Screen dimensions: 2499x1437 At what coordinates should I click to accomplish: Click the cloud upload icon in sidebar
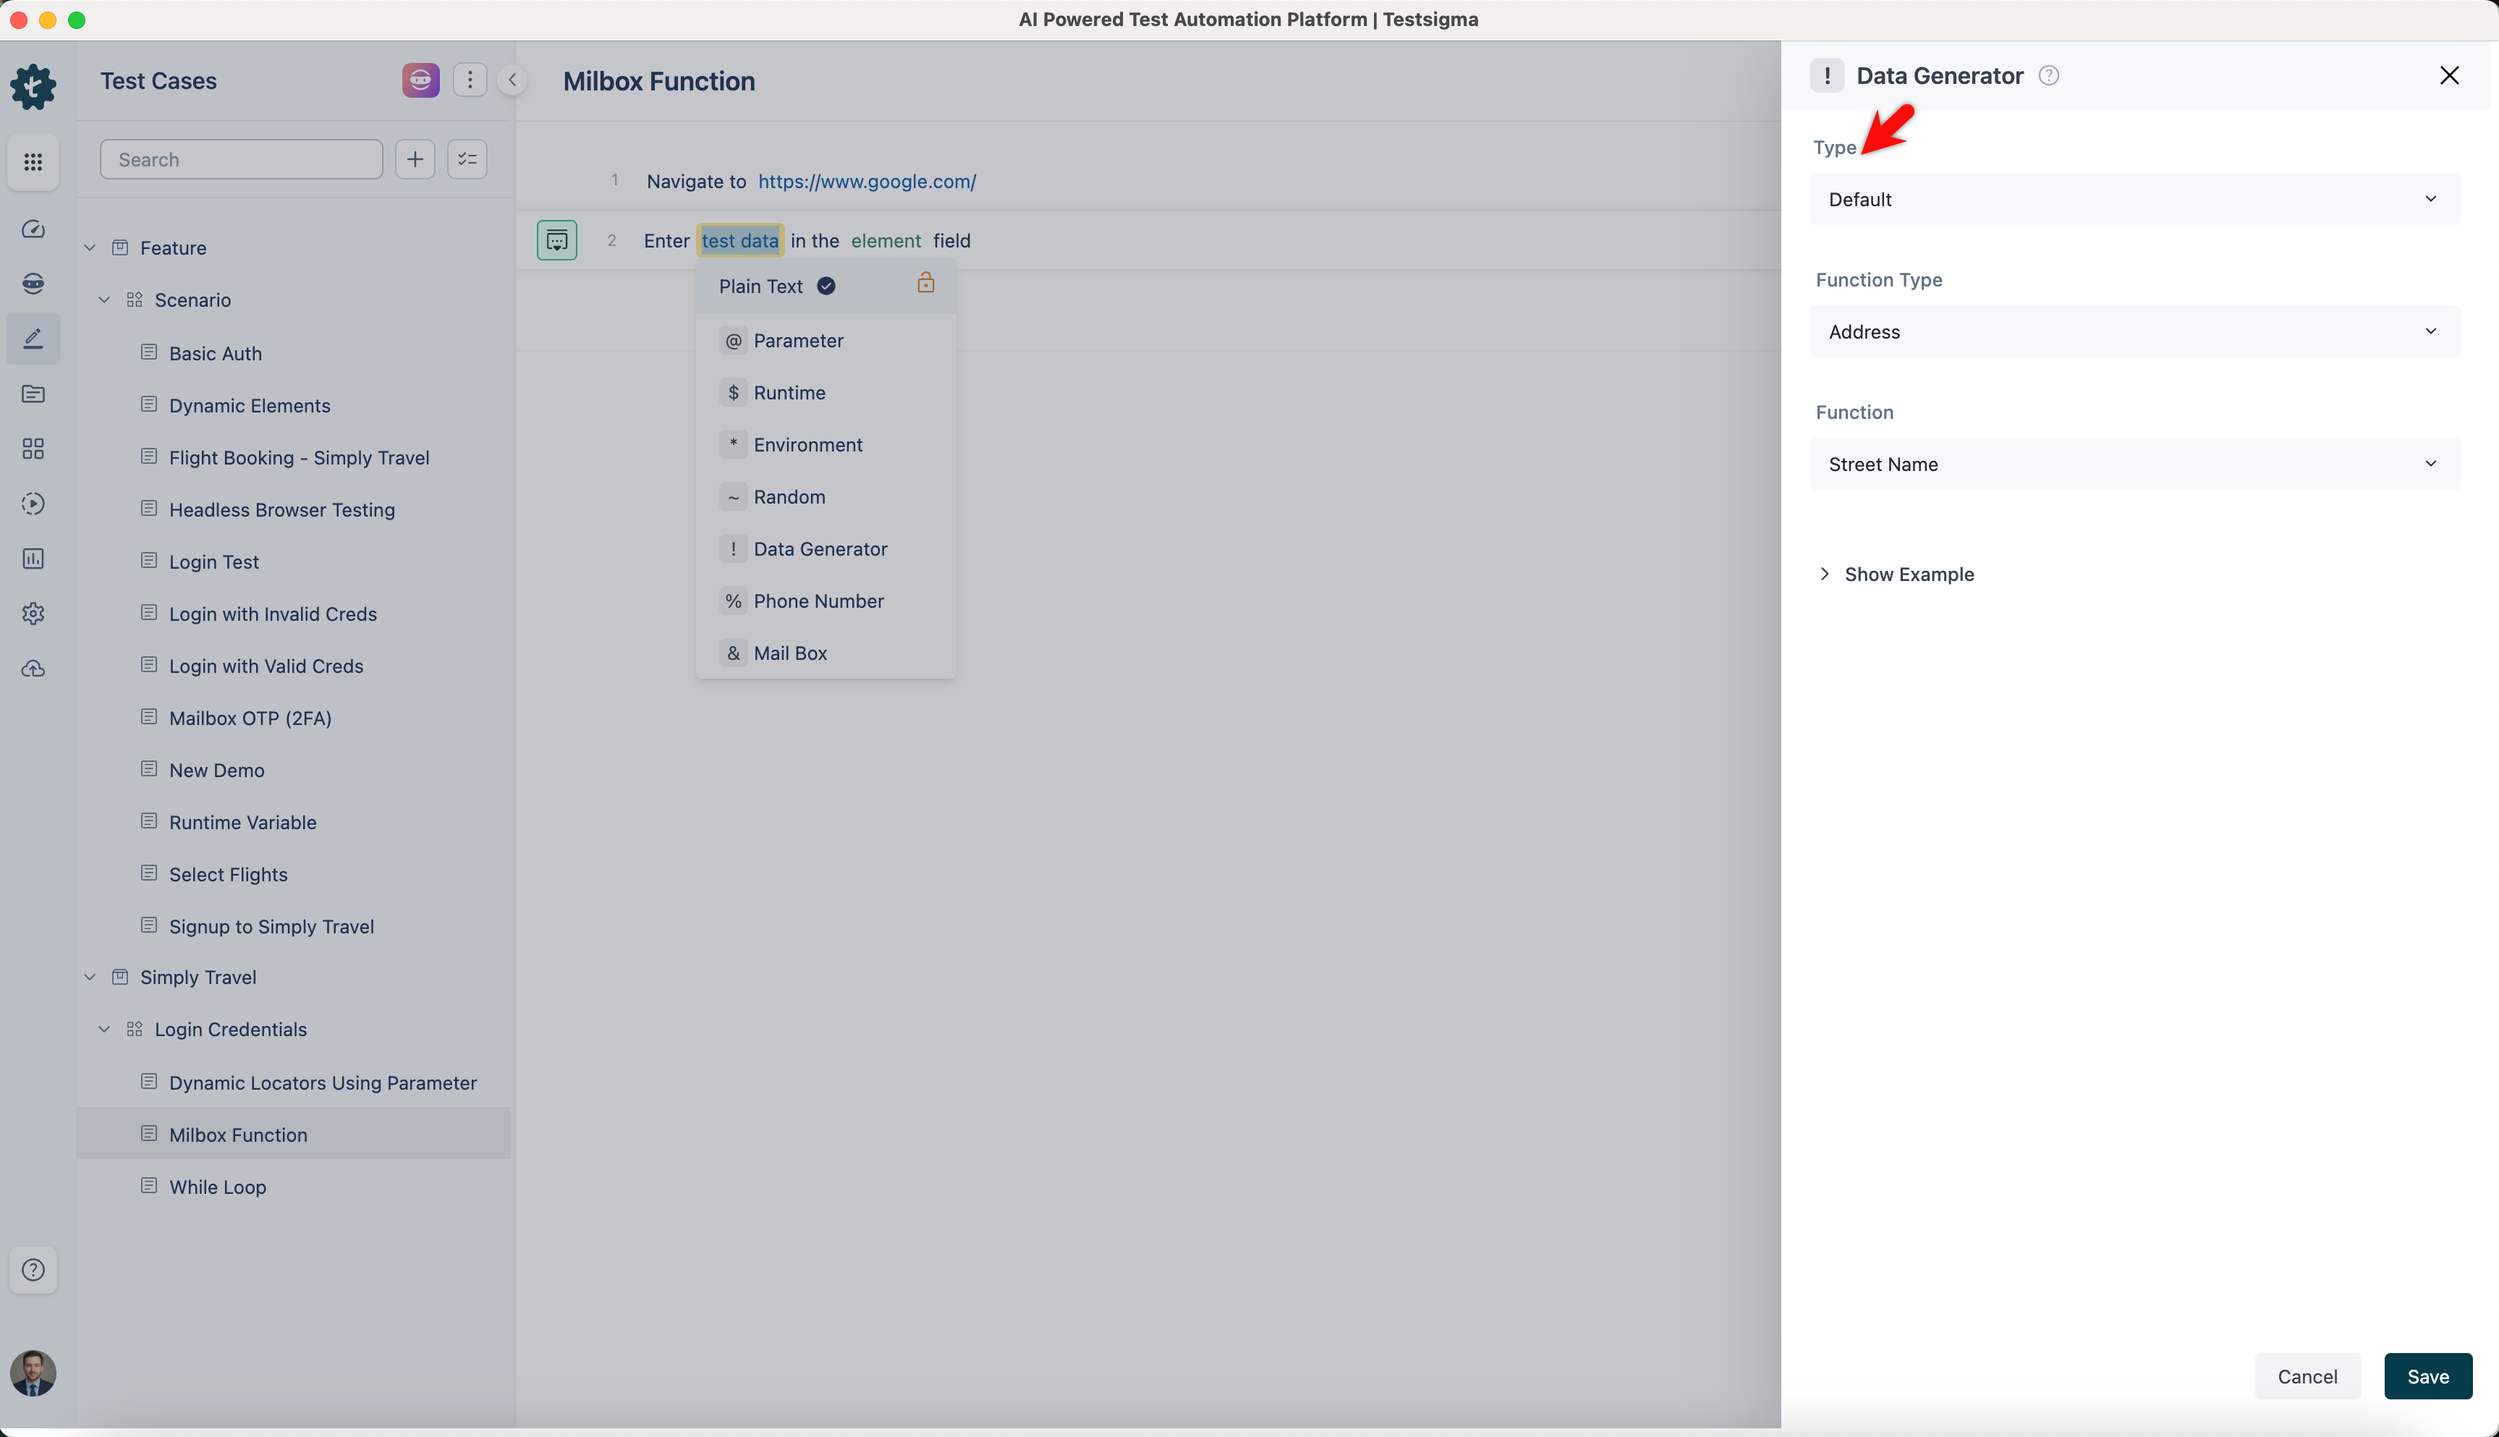coord(33,669)
